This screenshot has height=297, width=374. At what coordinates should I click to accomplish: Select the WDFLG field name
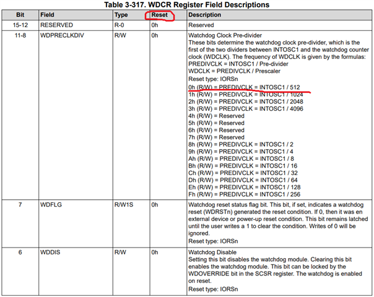(x=51, y=205)
